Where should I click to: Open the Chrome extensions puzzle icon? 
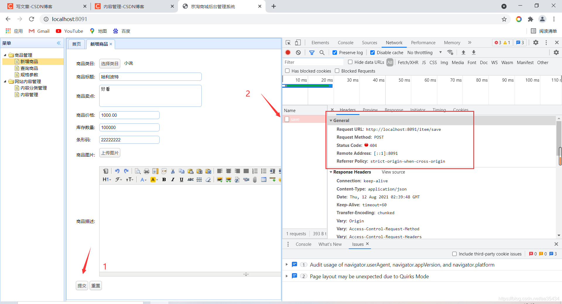(x=530, y=19)
